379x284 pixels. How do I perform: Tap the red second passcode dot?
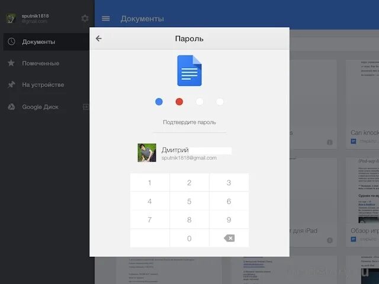tap(179, 102)
